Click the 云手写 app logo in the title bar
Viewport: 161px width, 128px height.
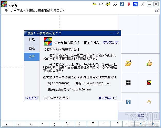coord(4,4)
